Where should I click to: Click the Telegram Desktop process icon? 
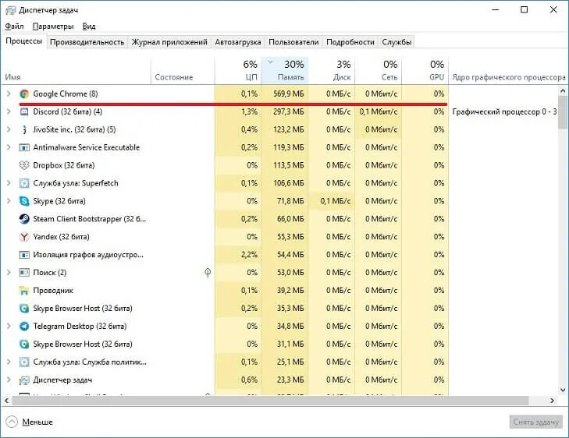point(24,326)
